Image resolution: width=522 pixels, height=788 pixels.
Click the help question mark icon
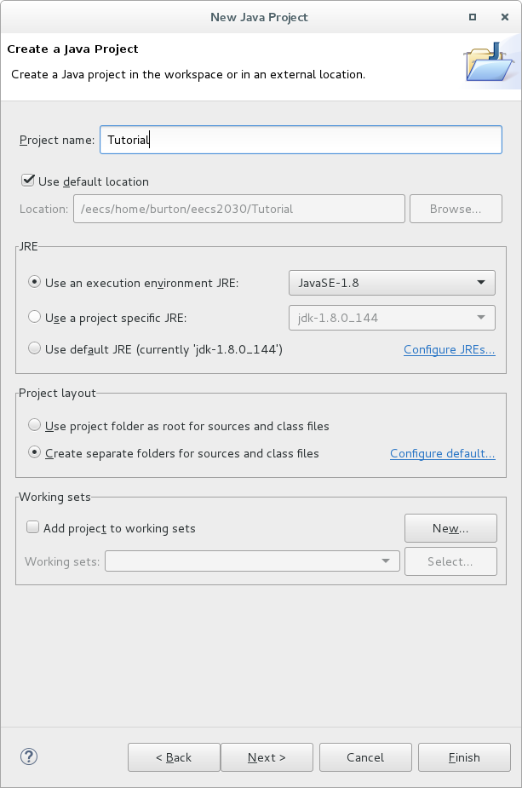click(29, 756)
